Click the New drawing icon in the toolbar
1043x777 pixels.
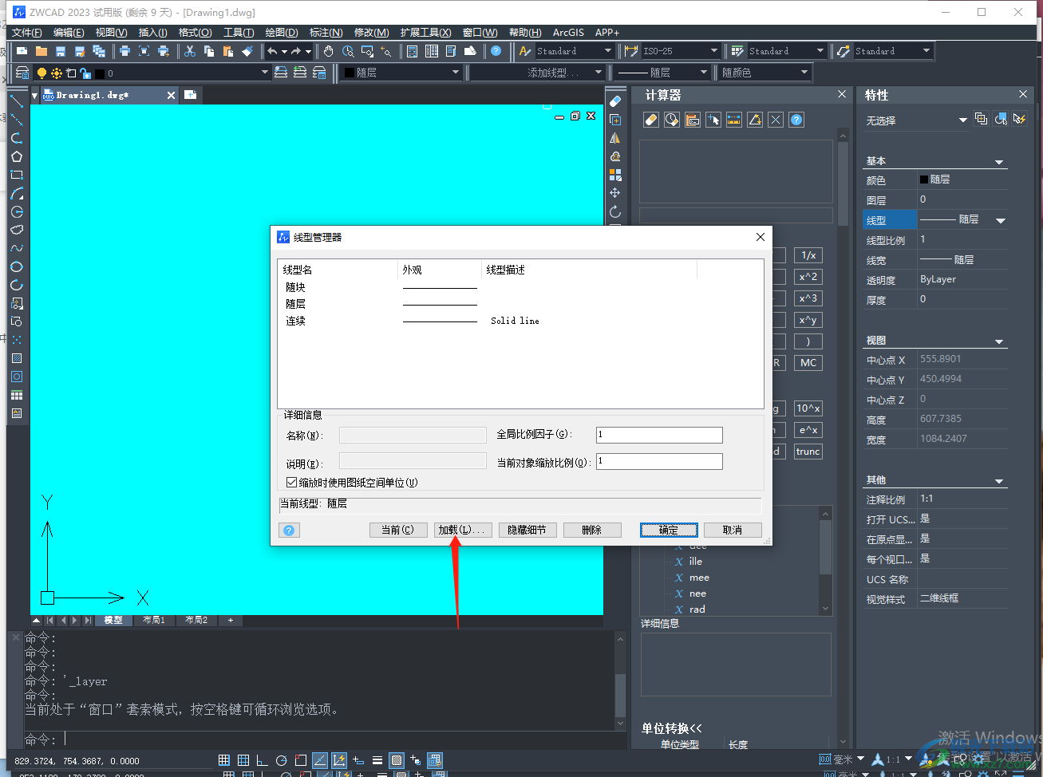22,51
